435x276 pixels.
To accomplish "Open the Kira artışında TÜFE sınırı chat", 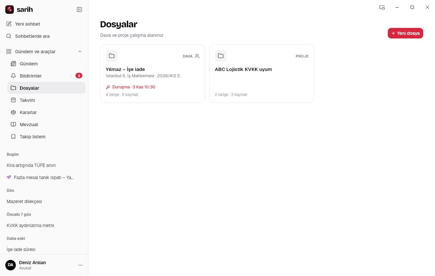I will click(44, 165).
